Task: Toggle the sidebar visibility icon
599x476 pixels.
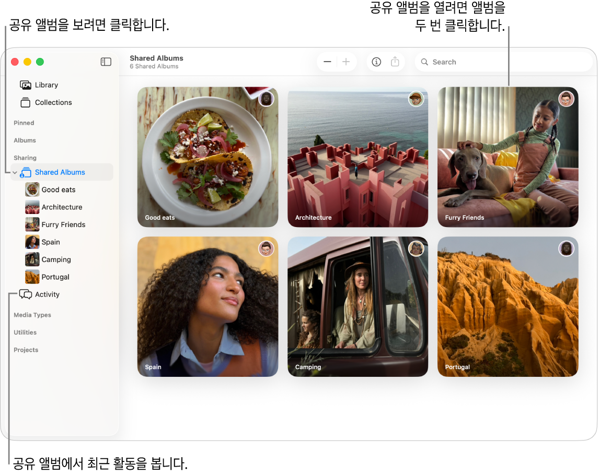Action: point(106,62)
